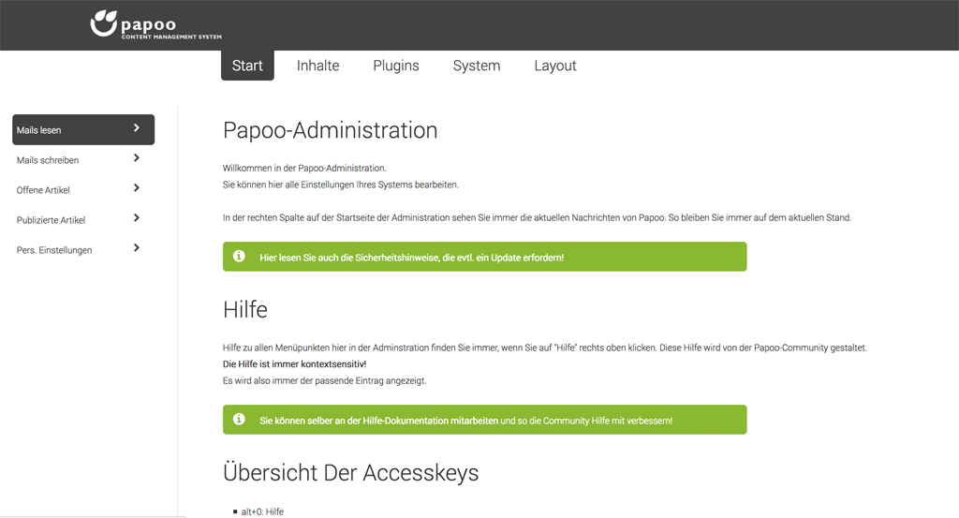The height and width of the screenshot is (518, 959).
Task: Click info icon in Sicherheitshinweise banner
Action: click(239, 257)
